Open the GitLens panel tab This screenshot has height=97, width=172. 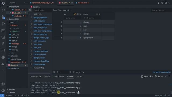pyautogui.click(x=80, y=77)
